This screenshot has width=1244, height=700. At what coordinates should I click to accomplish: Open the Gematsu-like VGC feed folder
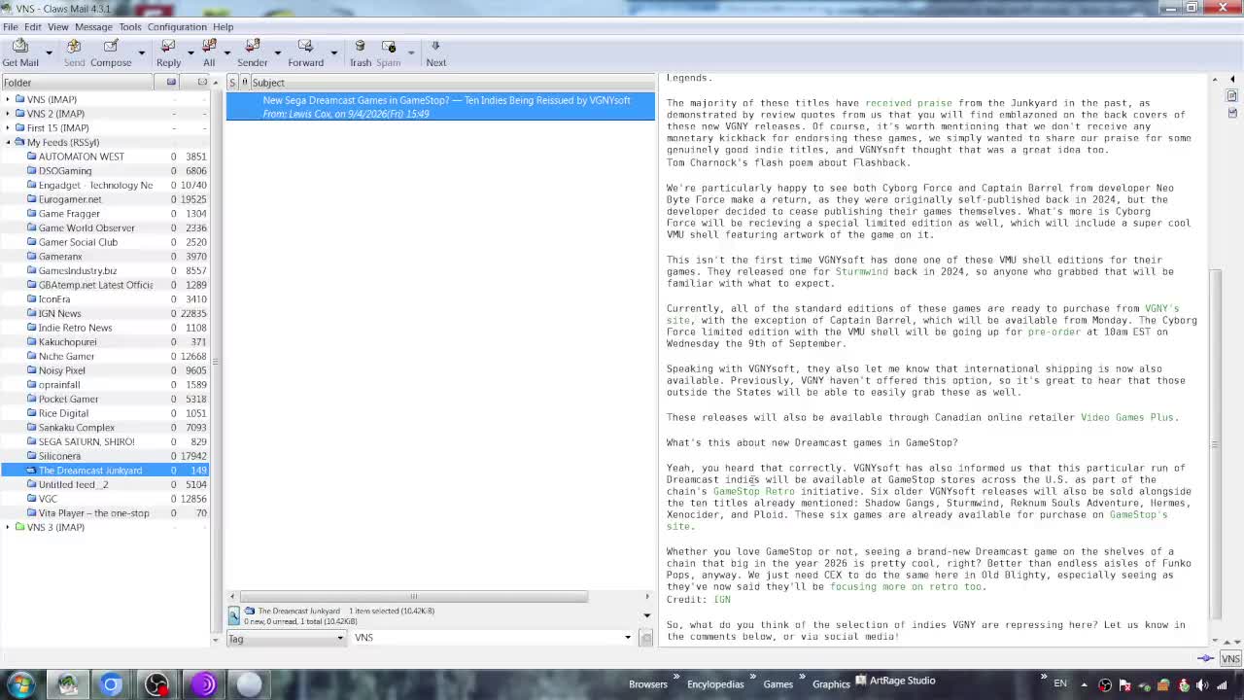(x=48, y=499)
